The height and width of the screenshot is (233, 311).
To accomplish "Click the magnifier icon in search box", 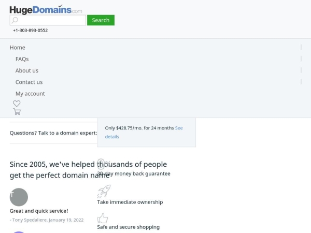I will 15,20.
